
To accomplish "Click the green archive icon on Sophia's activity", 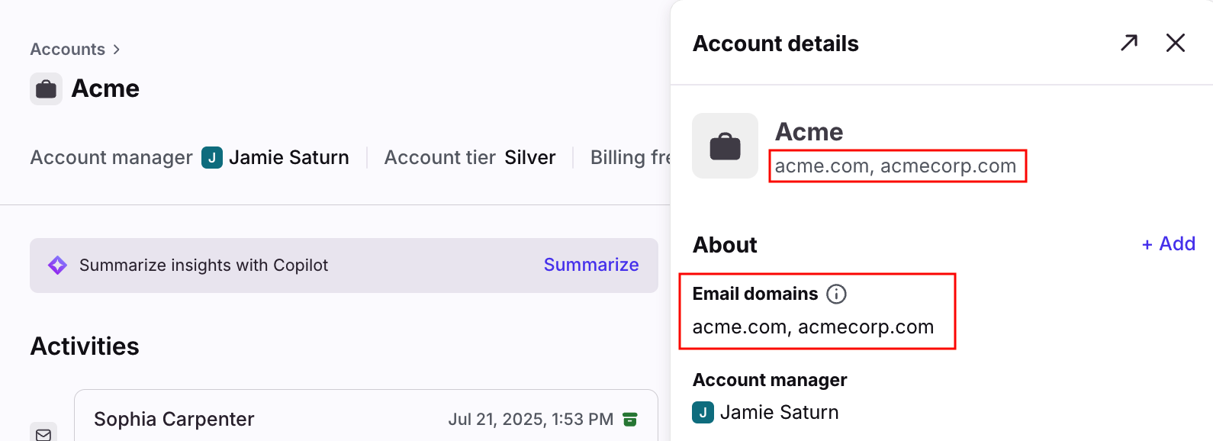I will pyautogui.click(x=630, y=419).
